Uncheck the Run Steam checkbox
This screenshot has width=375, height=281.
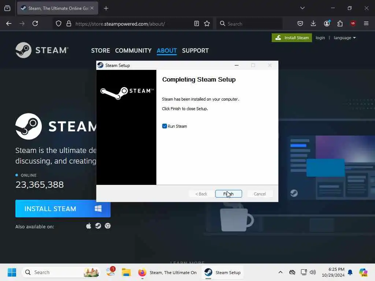point(164,126)
